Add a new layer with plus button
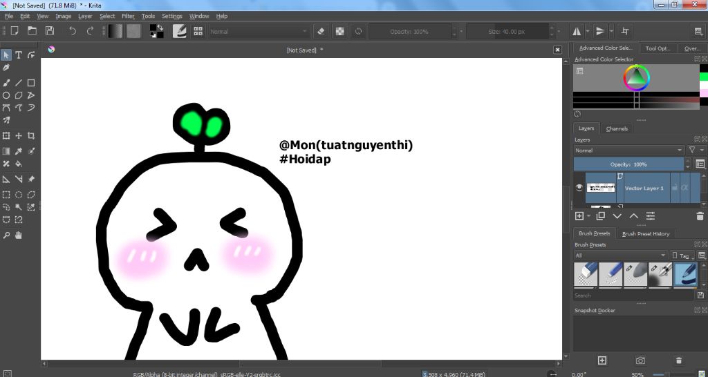708x377 pixels. tap(579, 216)
